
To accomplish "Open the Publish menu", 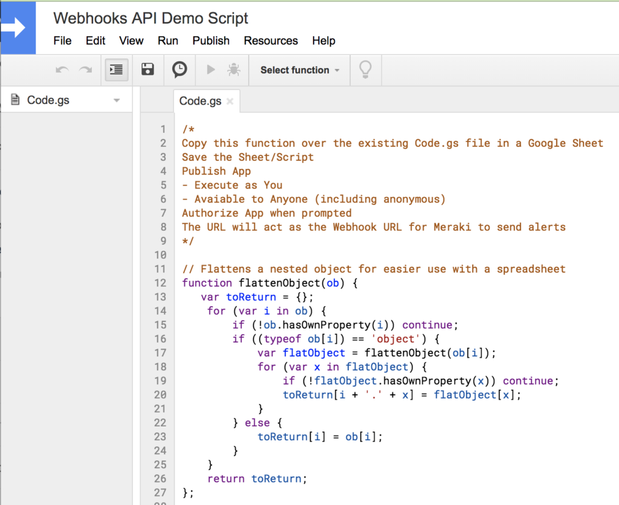I will 211,40.
